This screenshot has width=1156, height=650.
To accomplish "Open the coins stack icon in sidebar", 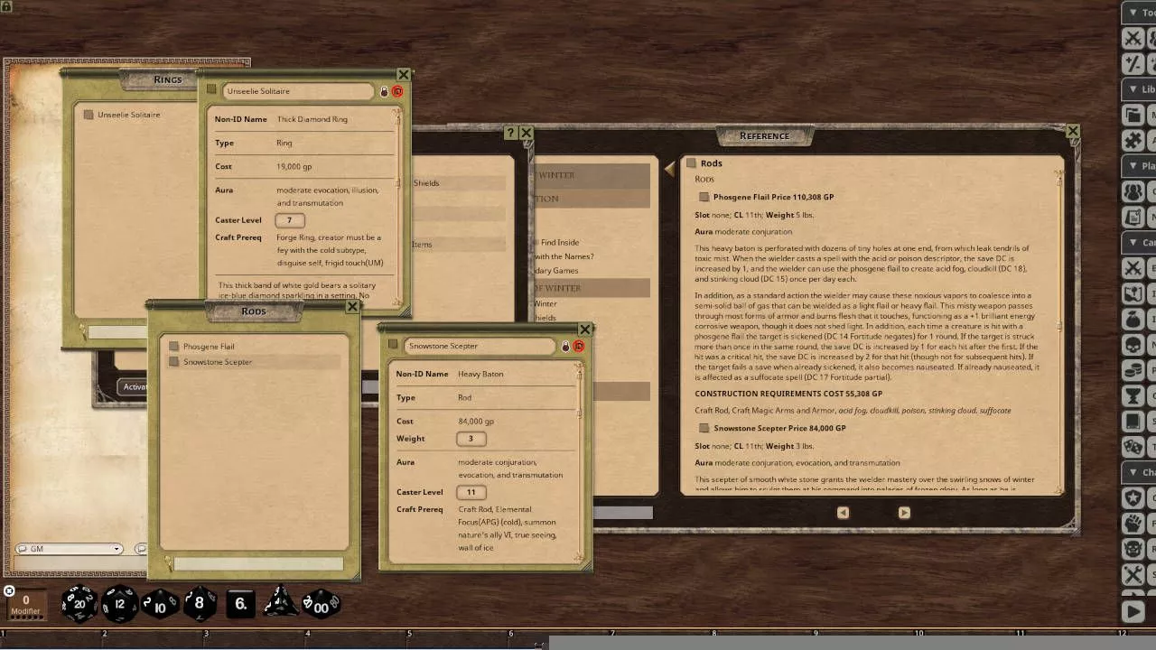I will coord(1133,370).
